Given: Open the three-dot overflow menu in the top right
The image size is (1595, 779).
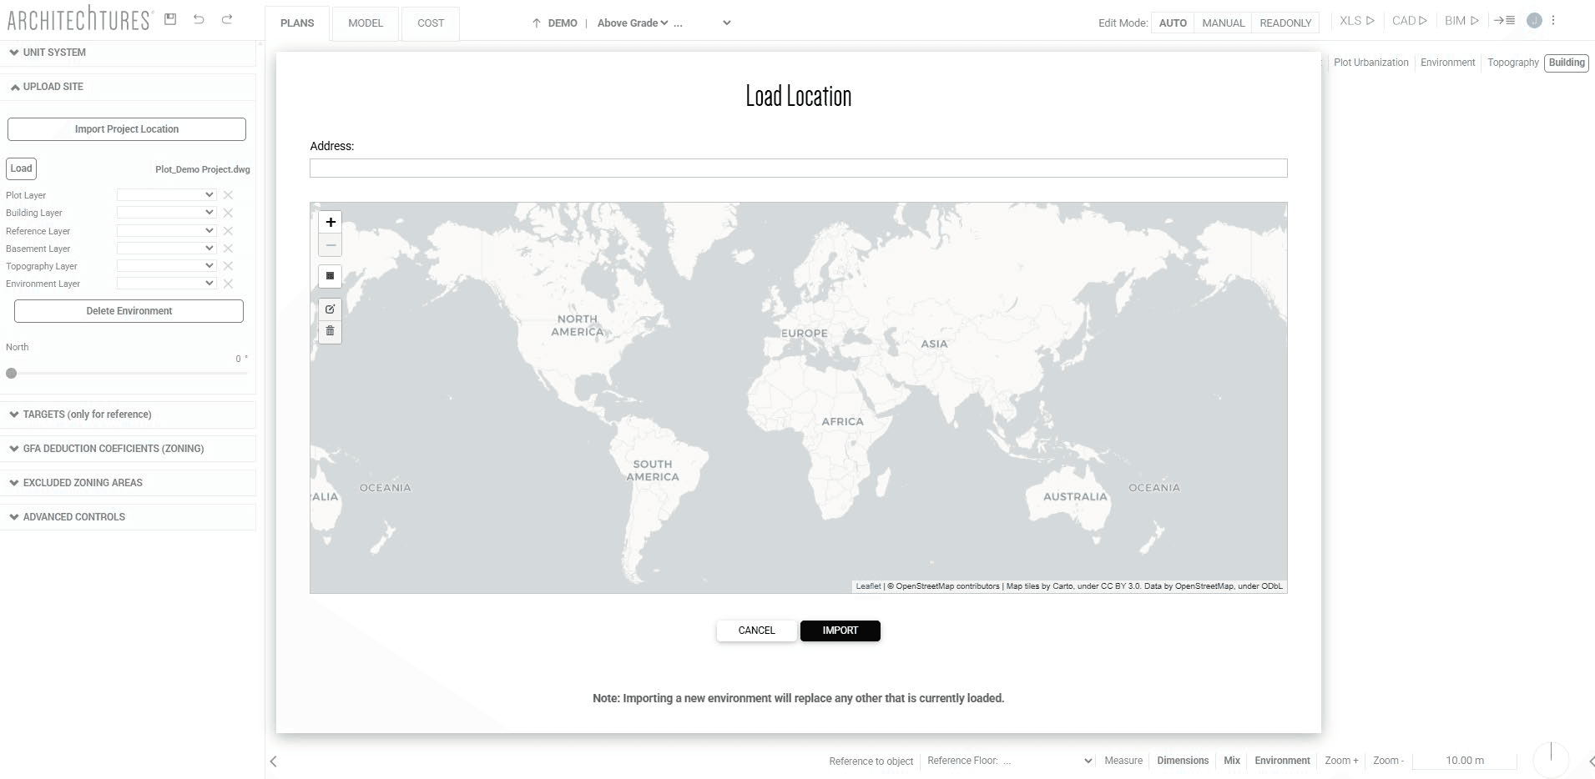Looking at the screenshot, I should pyautogui.click(x=1552, y=20).
